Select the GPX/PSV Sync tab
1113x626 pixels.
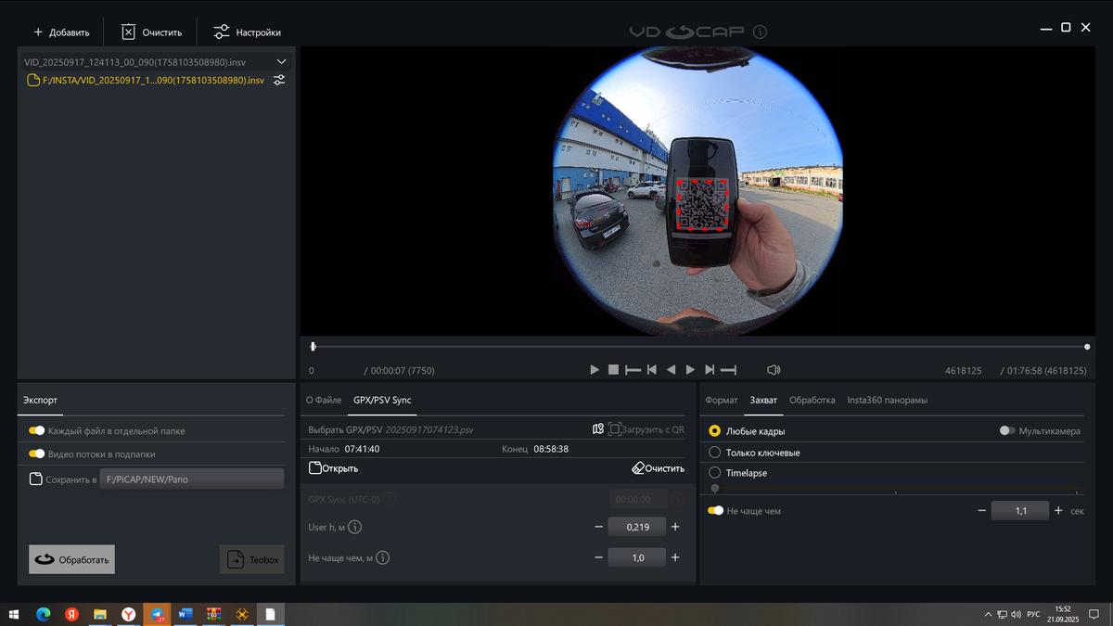[x=381, y=401]
